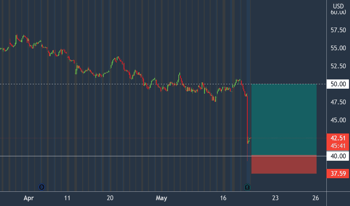The height and width of the screenshot is (206, 350).
Task: Click the 26 date label on time axis
Action: [315, 198]
